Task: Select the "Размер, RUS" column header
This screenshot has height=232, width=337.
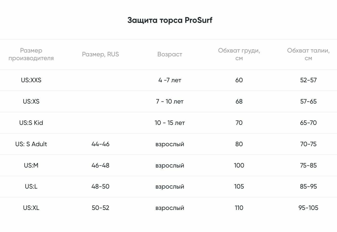Action: pos(100,54)
